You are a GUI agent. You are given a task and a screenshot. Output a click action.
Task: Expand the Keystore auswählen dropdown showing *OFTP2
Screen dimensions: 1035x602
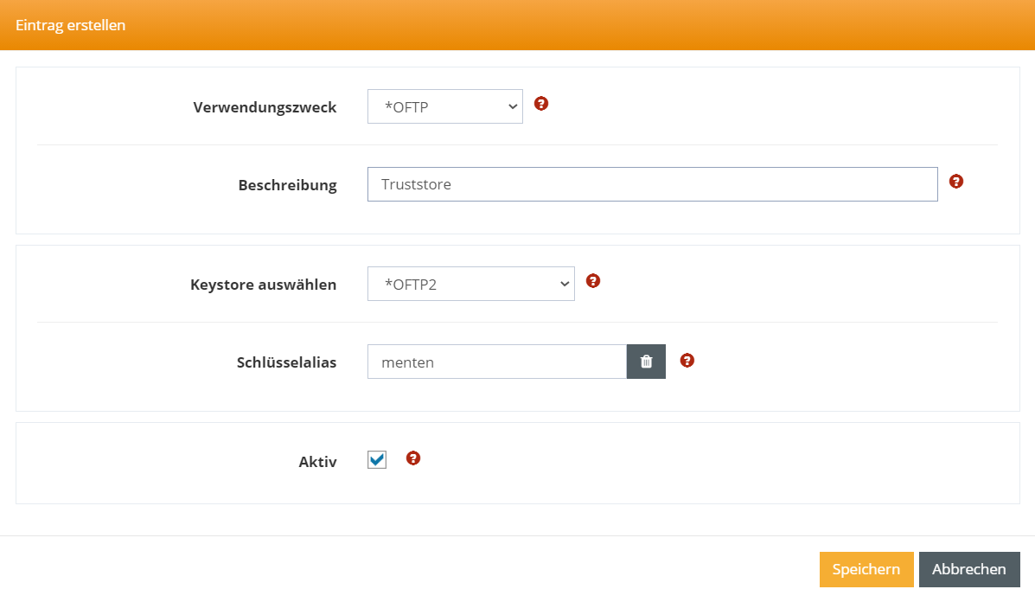click(470, 285)
